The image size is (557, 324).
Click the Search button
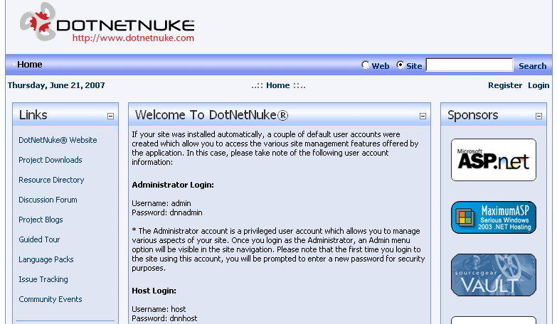click(x=533, y=66)
